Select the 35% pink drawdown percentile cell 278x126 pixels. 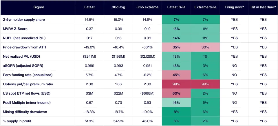[176, 47]
